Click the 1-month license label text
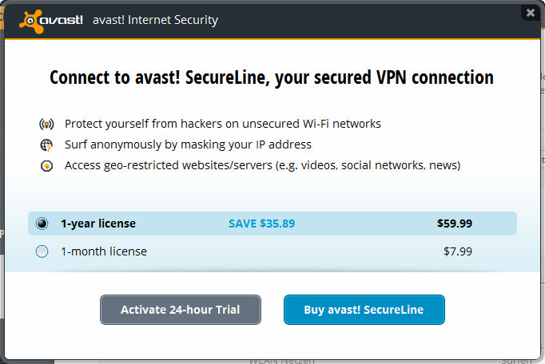Image resolution: width=545 pixels, height=364 pixels. (104, 251)
